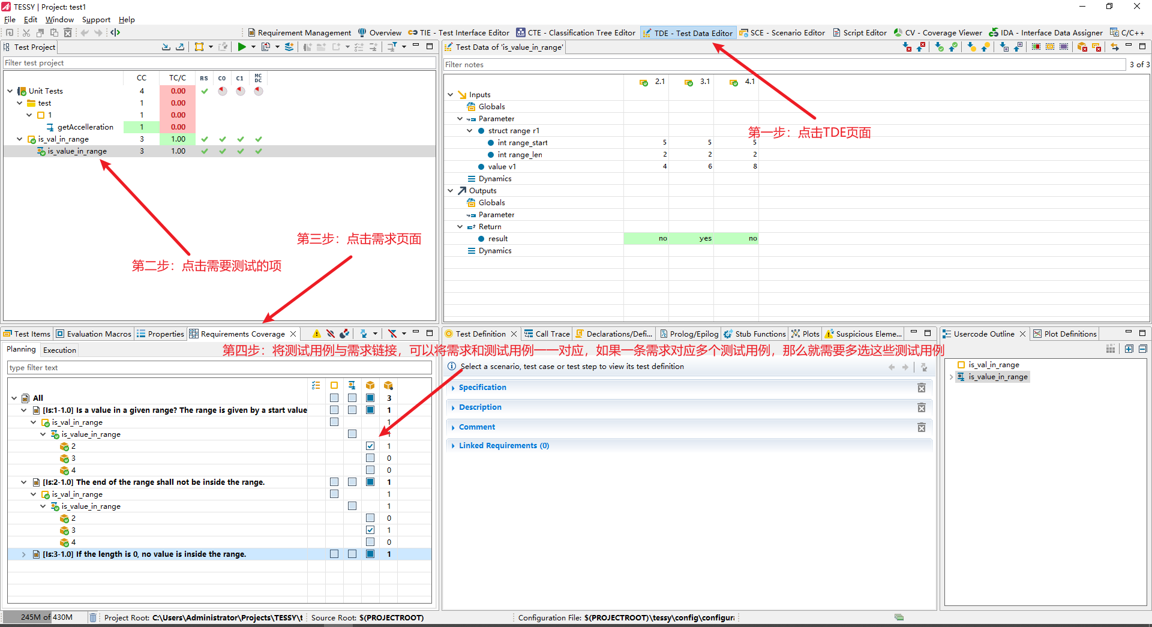Viewport: 1152px width, 627px height.
Task: Open the Support menu
Action: tap(96, 20)
